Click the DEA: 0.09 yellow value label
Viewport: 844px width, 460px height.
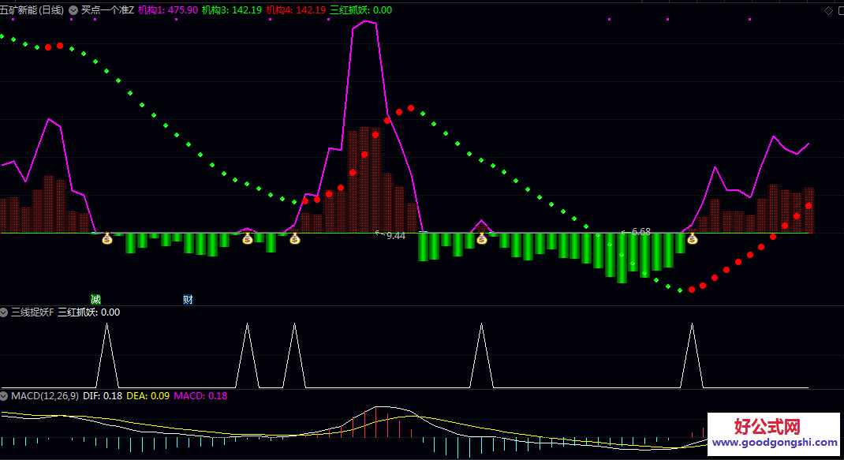pos(148,396)
